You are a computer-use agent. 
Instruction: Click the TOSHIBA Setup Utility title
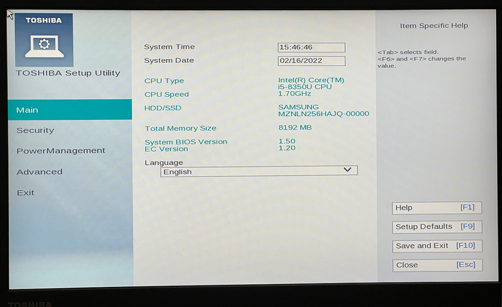click(x=68, y=73)
